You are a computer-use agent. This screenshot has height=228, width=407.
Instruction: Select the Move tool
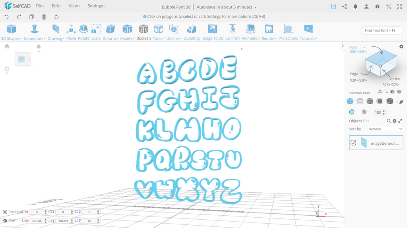71,32
